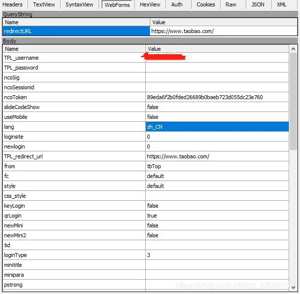This screenshot has height=294, width=300.
Task: Open the WebForms tab
Action: pos(117,4)
